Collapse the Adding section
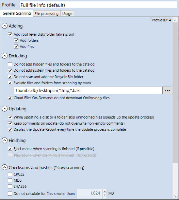Image resolution: width=179 pixels, height=200 pixels. [5, 26]
